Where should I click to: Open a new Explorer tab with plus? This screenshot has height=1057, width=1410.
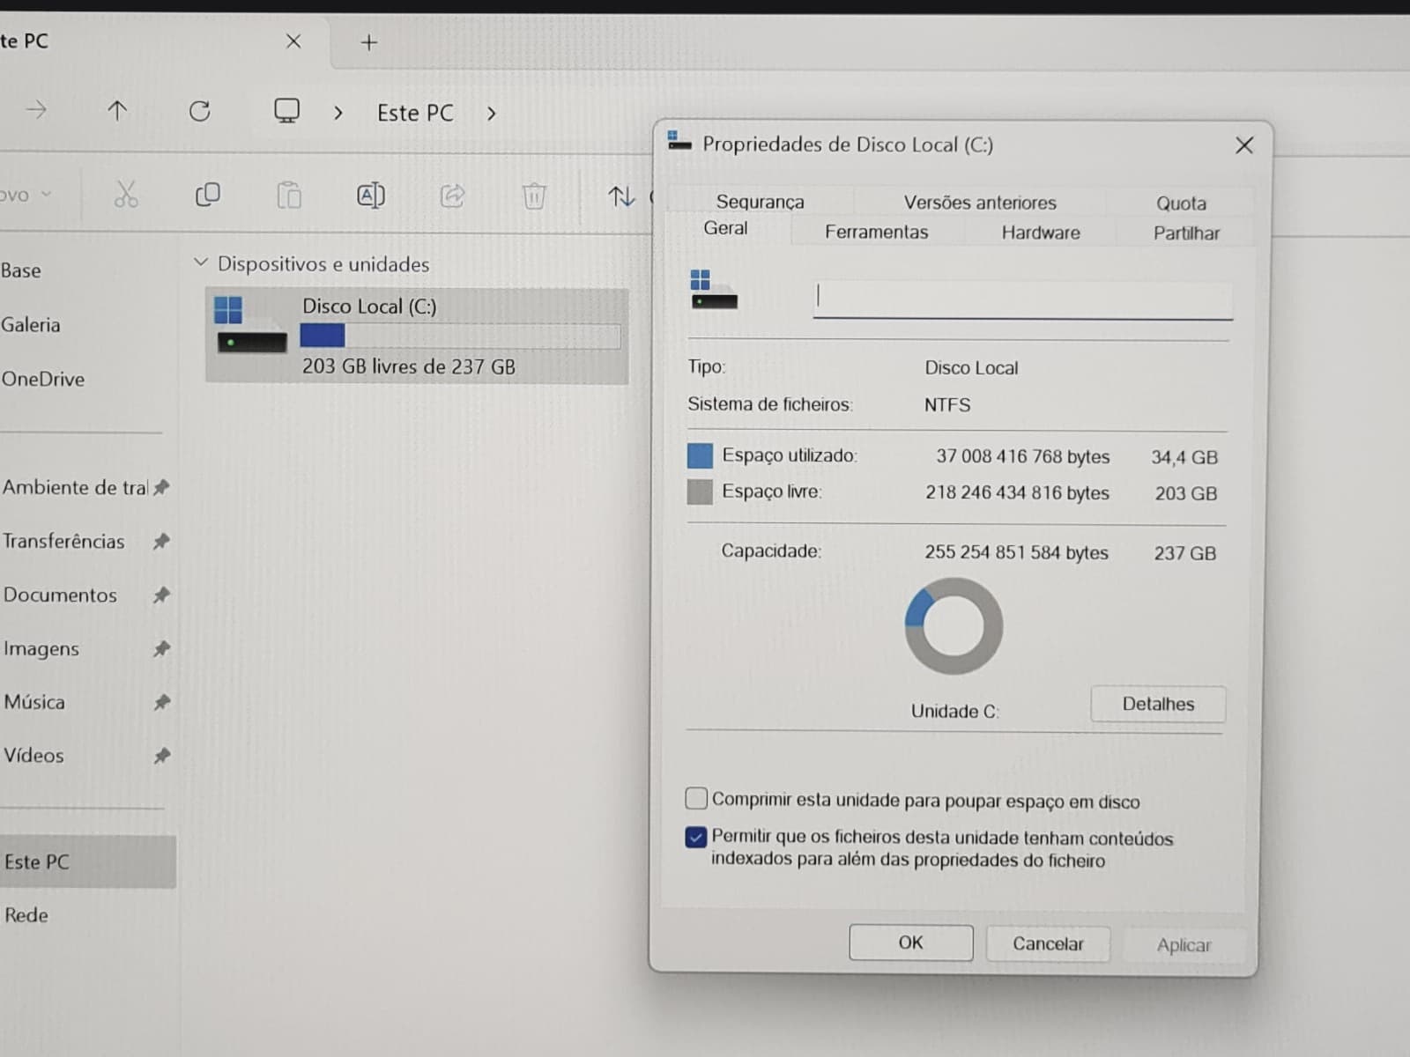(369, 42)
